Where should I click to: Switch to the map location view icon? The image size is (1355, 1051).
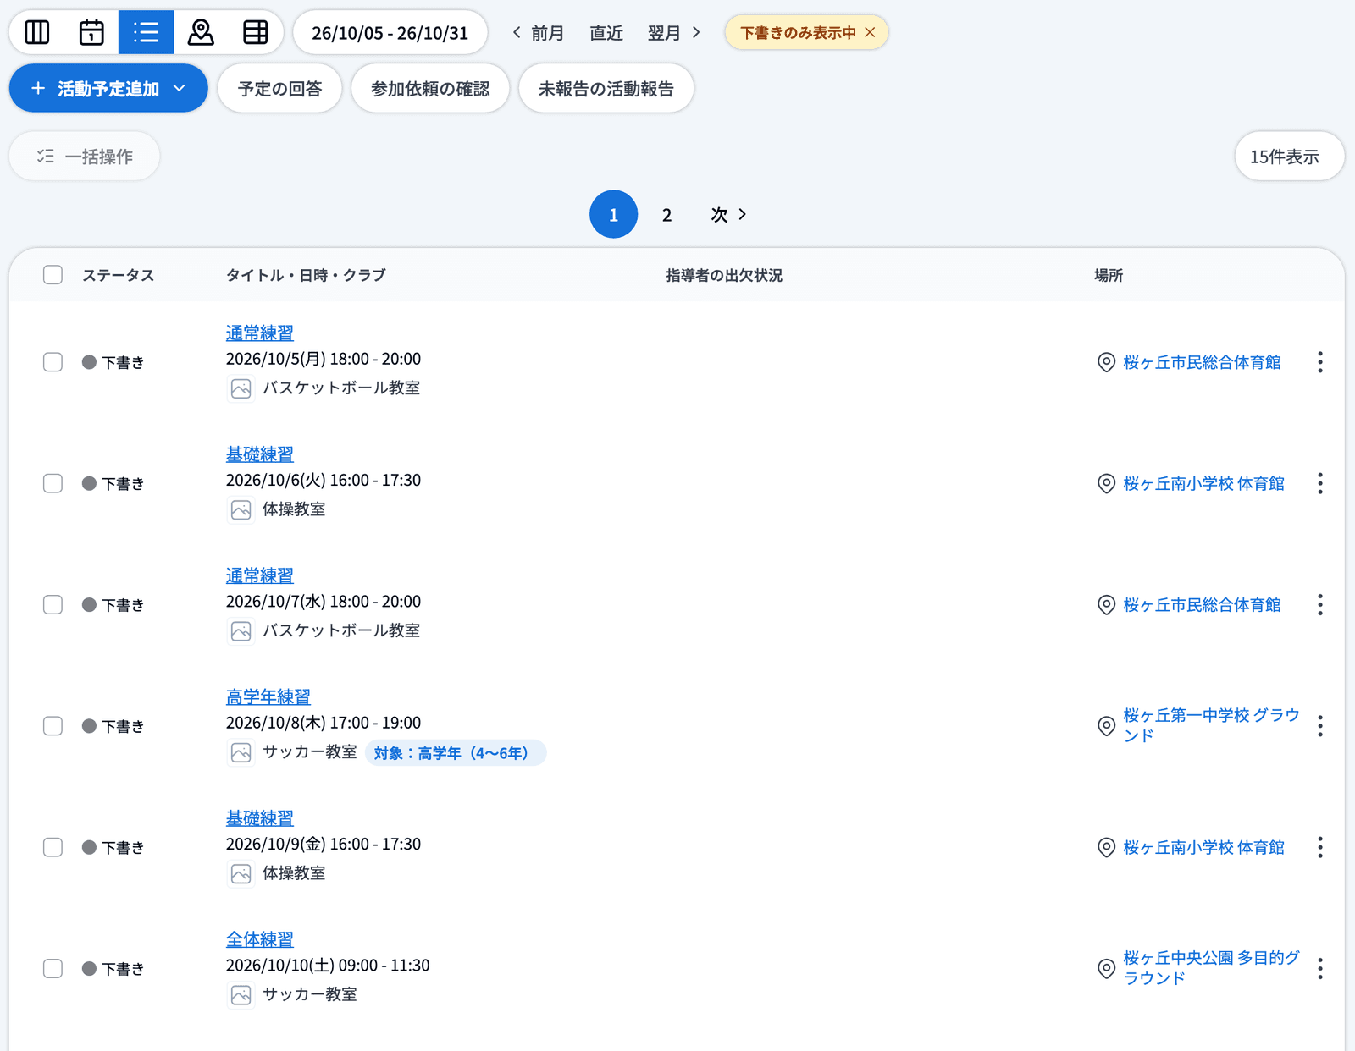pos(201,32)
